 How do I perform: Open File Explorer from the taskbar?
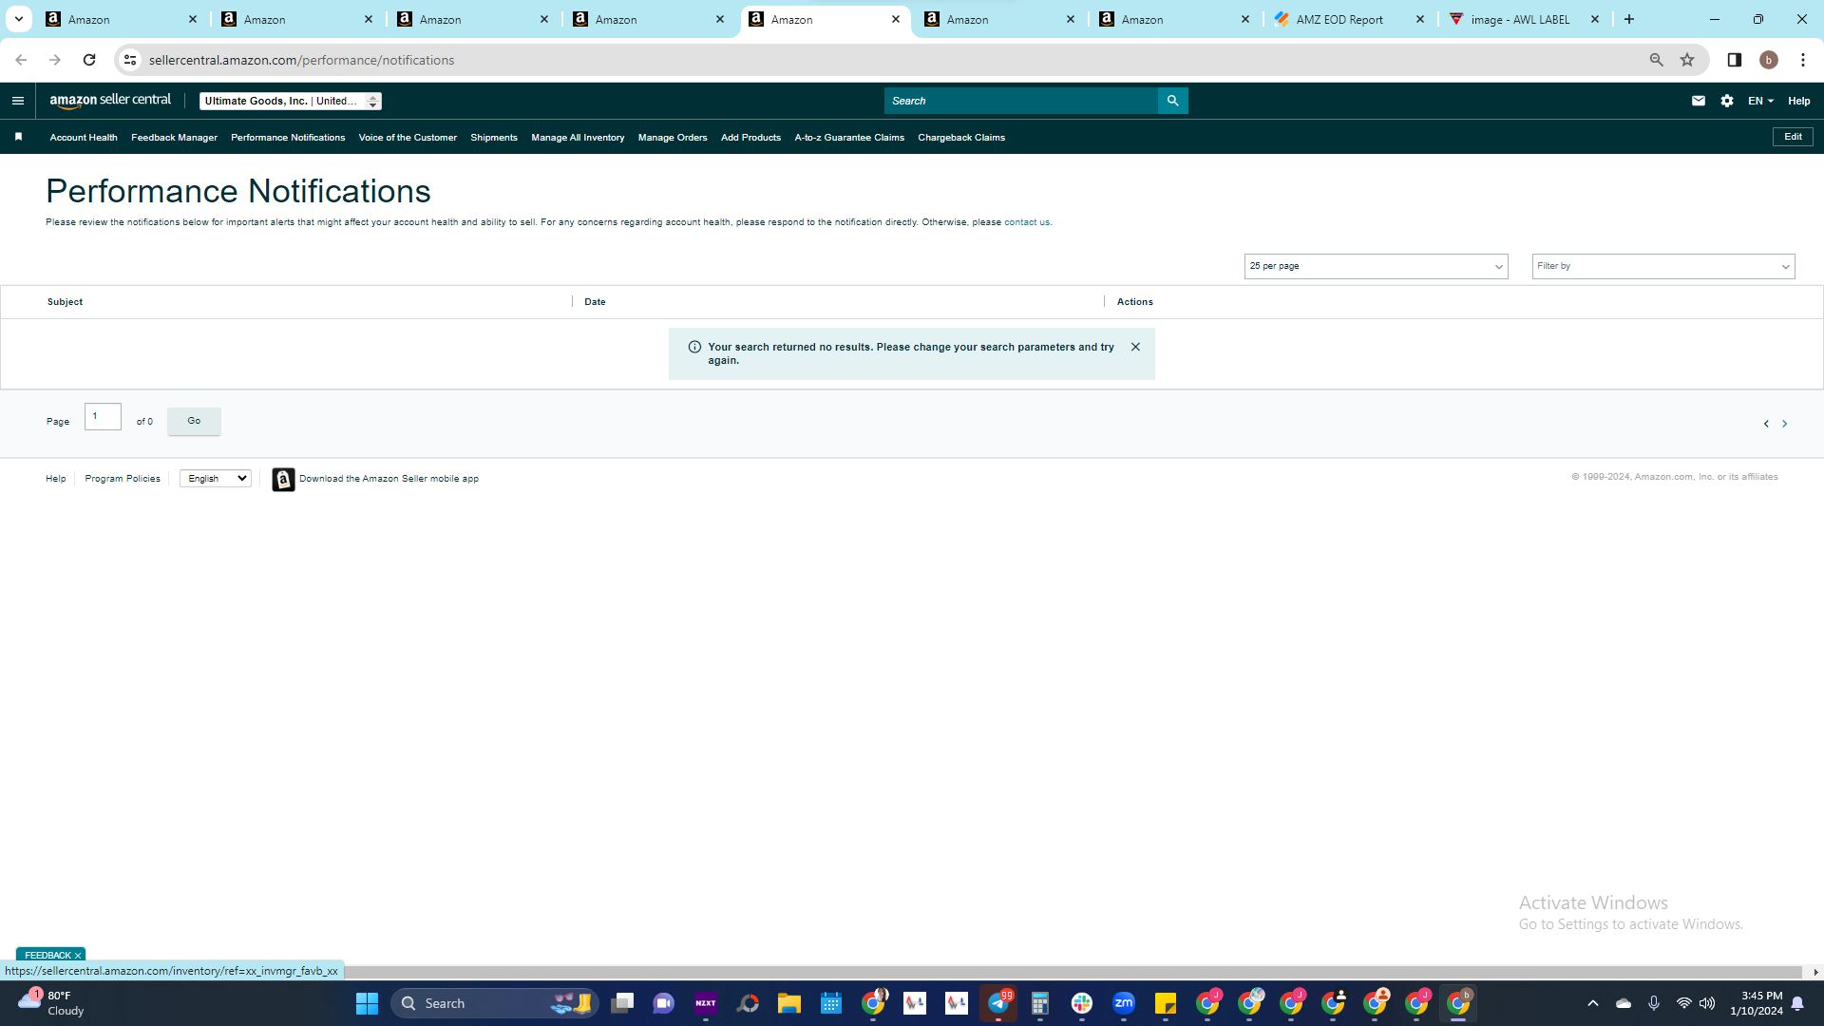pos(789,1003)
